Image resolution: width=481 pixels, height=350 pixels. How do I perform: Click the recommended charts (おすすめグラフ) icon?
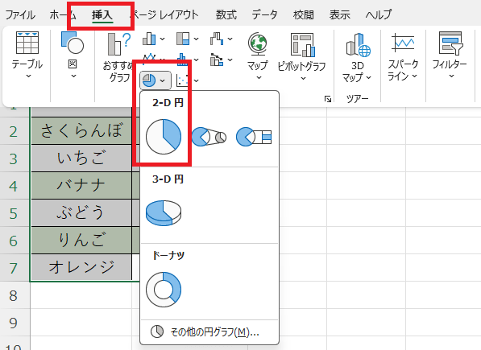click(x=118, y=56)
